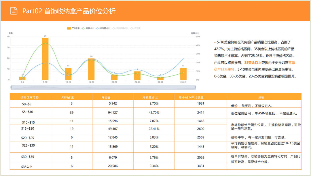Screen dimensions: 311x176
Task: Toggle the blue 销售额占比 legend series
Action: (103, 29)
